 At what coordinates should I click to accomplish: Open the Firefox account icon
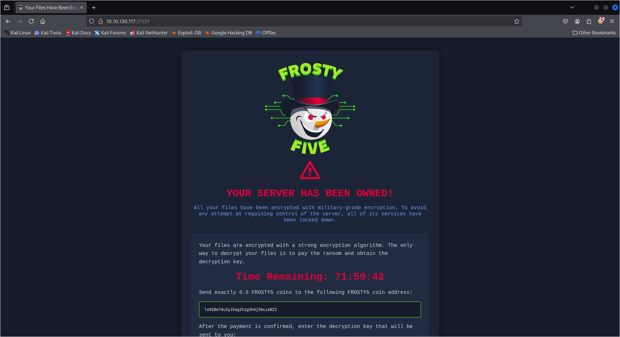pos(577,21)
